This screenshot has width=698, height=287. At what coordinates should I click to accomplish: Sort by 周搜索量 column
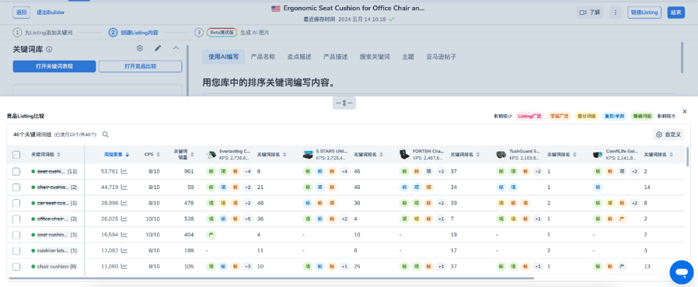(x=128, y=155)
